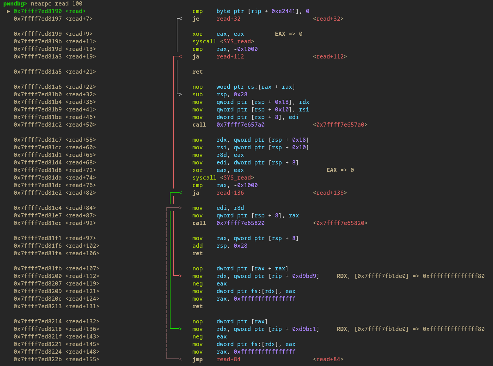Click the <read+112> jump target annotation
This screenshot has width=493, height=366.
[330, 57]
